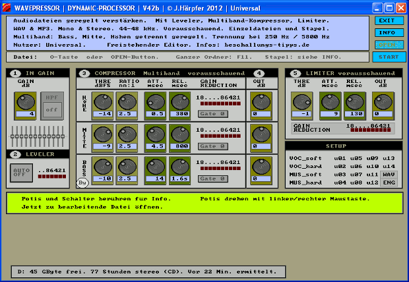Click the Mitte band attack knob

click(156, 134)
